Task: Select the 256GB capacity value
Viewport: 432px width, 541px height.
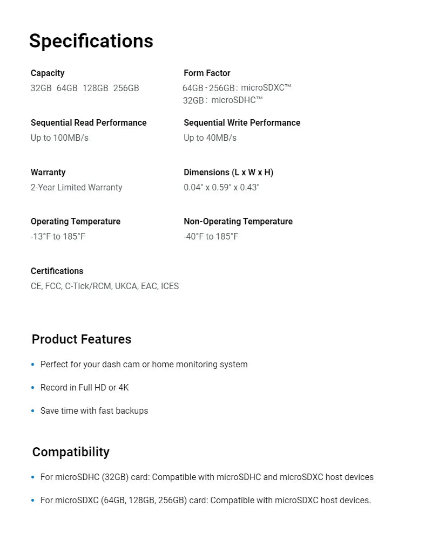Action: [x=126, y=88]
